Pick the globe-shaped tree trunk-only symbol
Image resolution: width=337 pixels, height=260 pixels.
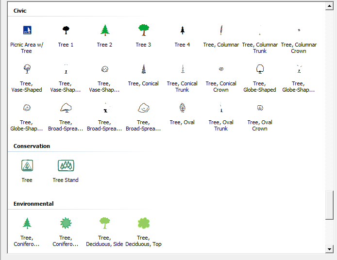click(x=299, y=69)
